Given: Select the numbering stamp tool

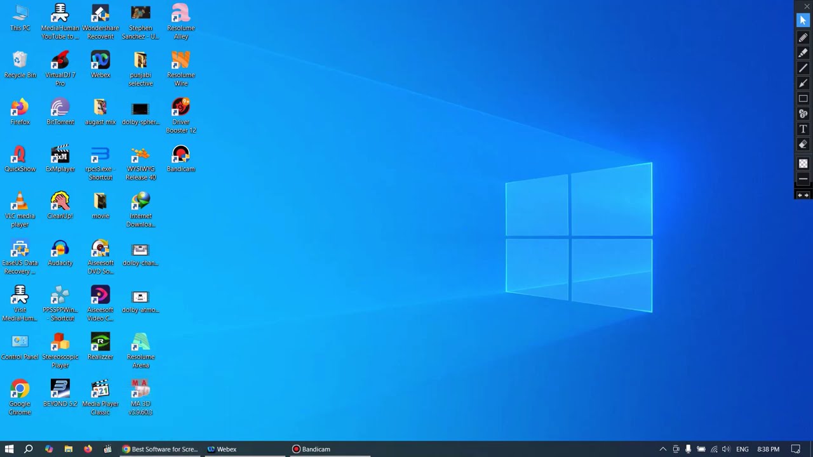Looking at the screenshot, I should (803, 114).
